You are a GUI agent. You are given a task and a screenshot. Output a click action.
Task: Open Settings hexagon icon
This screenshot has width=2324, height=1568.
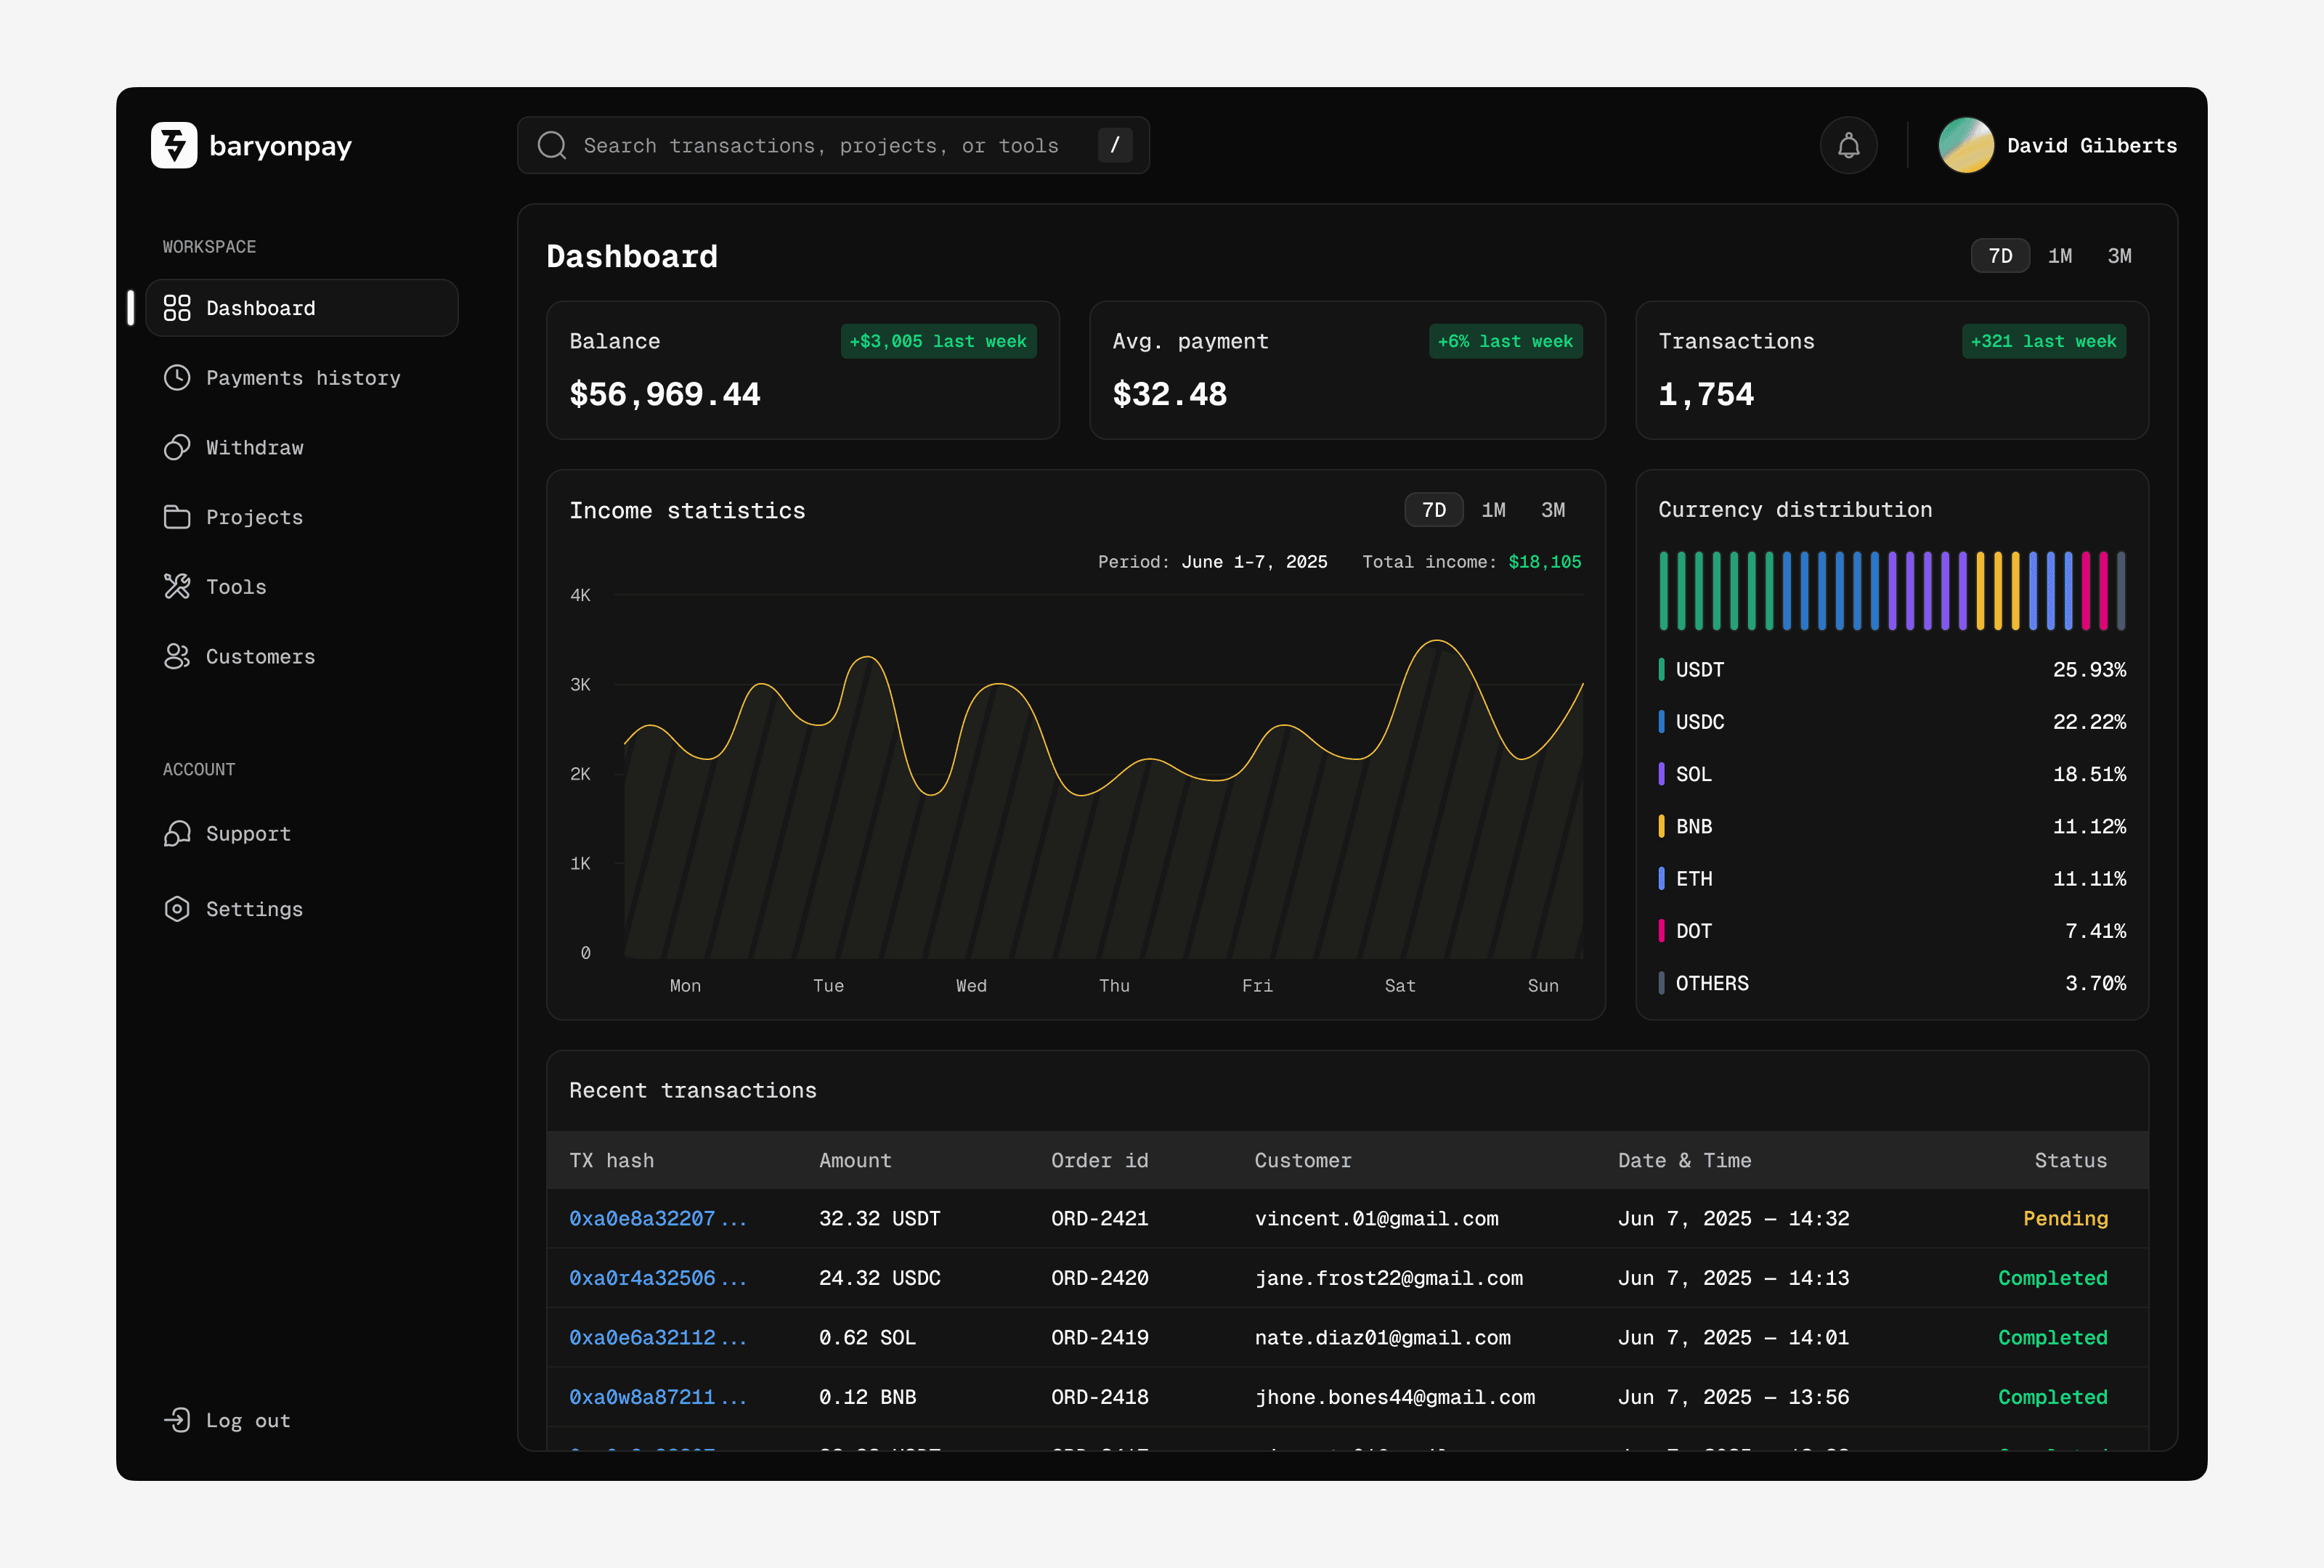point(177,908)
